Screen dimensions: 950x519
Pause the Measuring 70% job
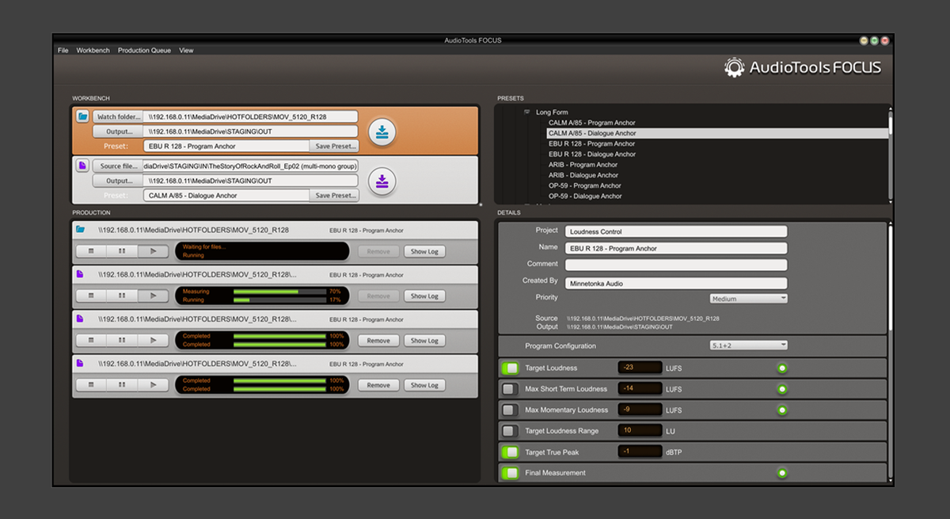(x=122, y=296)
